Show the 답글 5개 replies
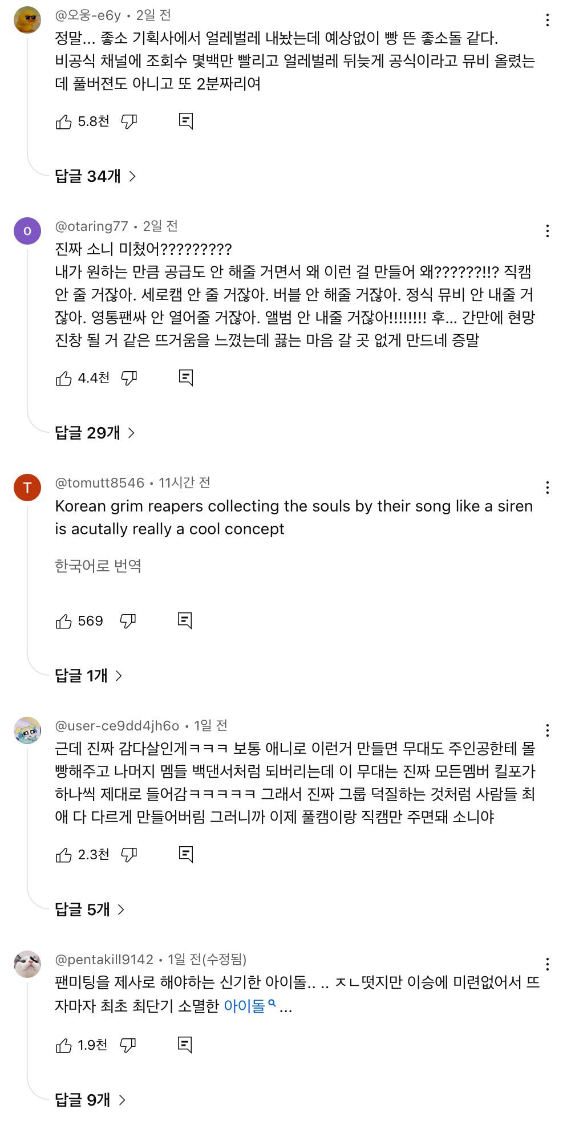 click(x=90, y=909)
